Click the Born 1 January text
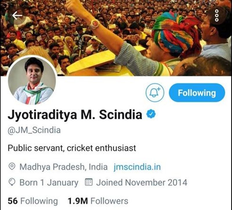The image size is (232, 210). click(x=49, y=183)
